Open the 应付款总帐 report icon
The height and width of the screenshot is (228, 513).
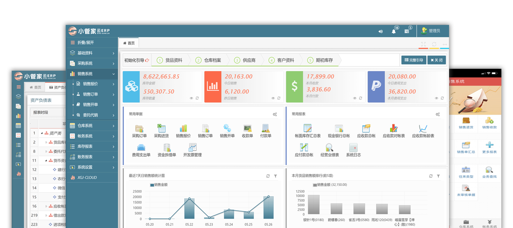tap(304, 147)
